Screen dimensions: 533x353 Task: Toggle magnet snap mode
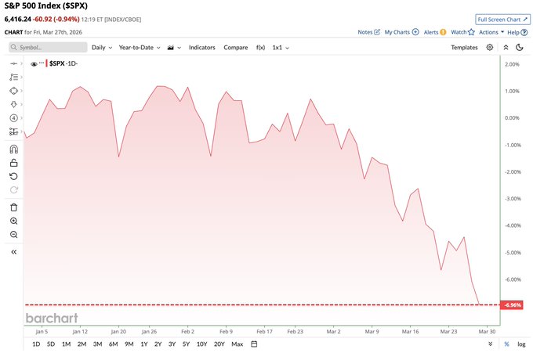click(13, 149)
